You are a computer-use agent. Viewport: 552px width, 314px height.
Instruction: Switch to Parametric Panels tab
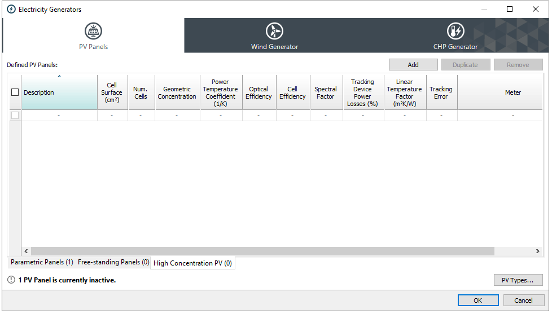42,263
